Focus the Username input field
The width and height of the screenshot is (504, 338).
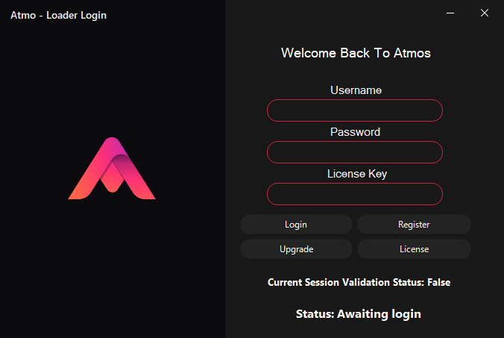(x=355, y=110)
